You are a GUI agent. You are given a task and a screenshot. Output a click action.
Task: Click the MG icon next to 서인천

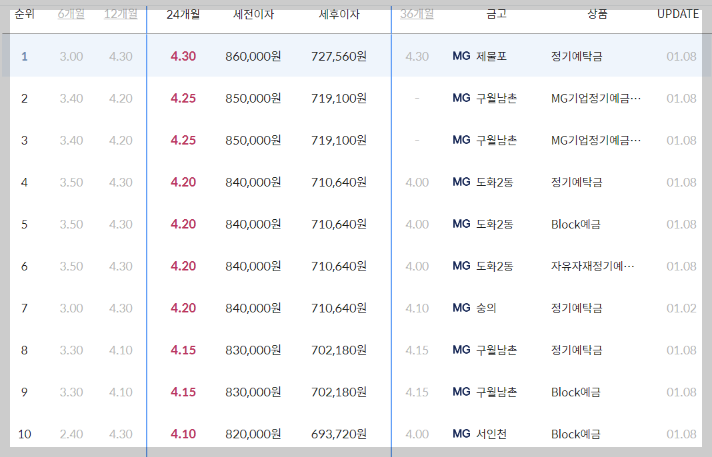pos(460,434)
